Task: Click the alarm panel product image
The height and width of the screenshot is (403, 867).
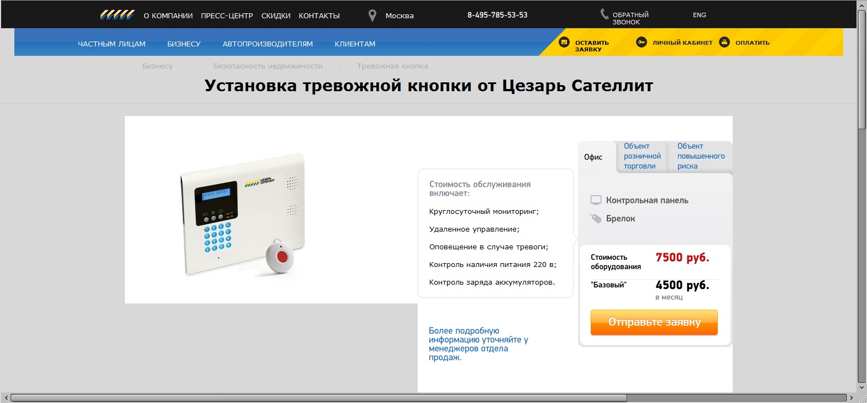Action: 243,214
